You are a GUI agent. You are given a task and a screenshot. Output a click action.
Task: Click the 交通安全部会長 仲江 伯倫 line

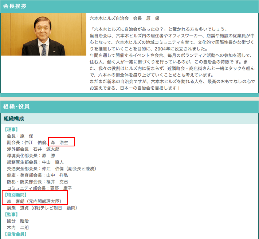point(51,169)
